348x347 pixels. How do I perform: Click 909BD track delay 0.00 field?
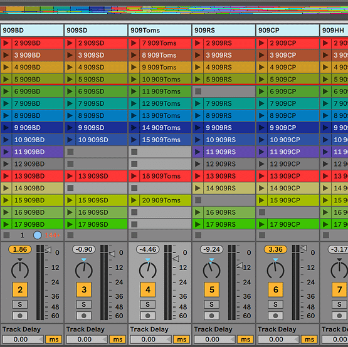click(23, 339)
